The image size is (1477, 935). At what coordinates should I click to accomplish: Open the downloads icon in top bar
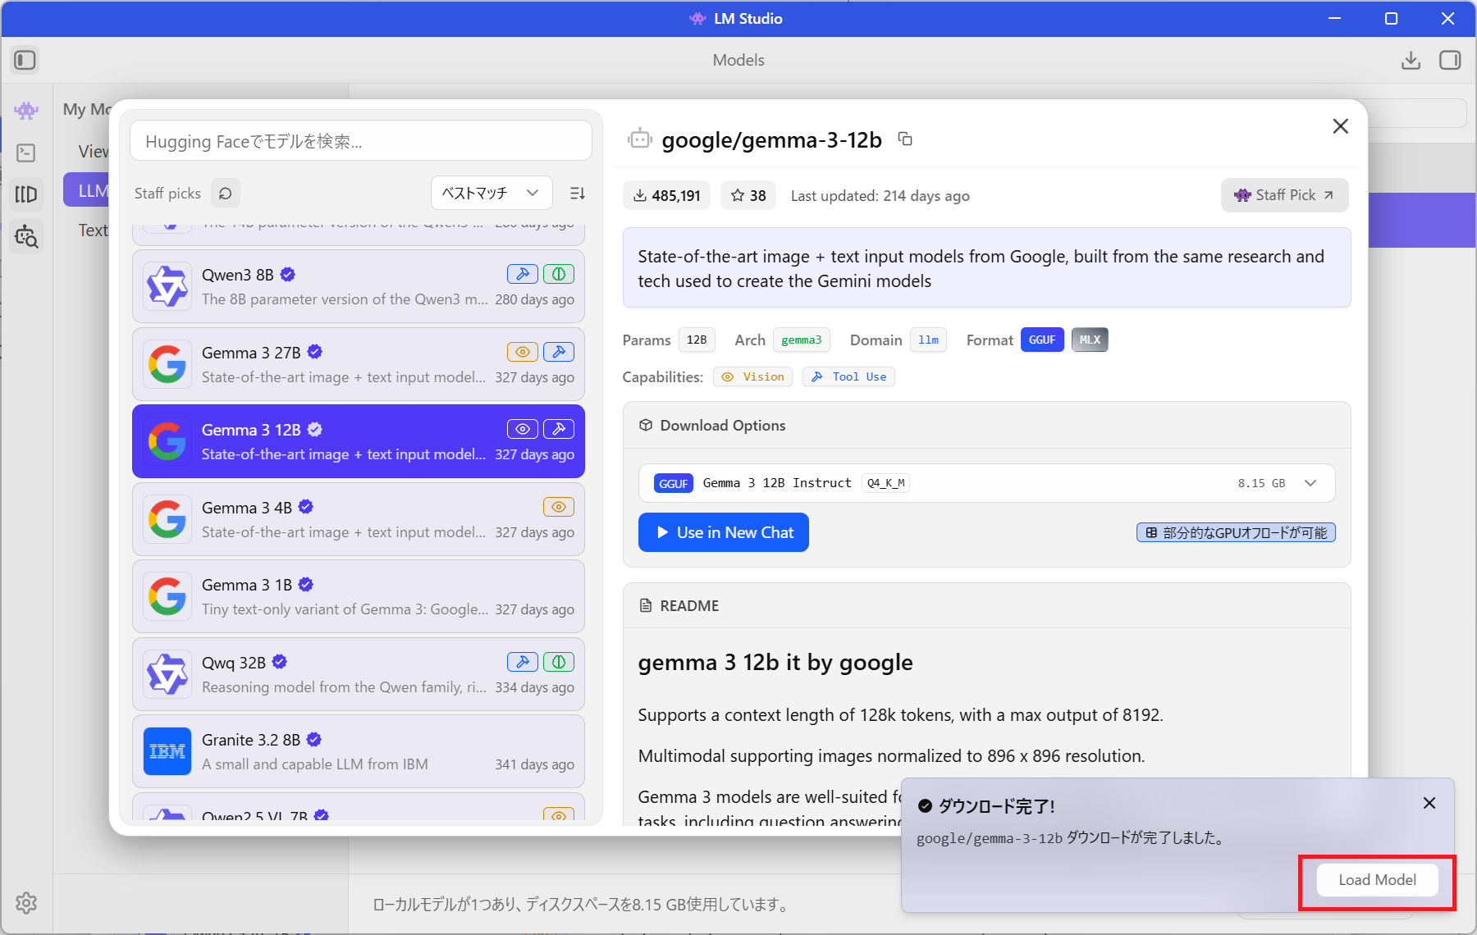coord(1411,60)
